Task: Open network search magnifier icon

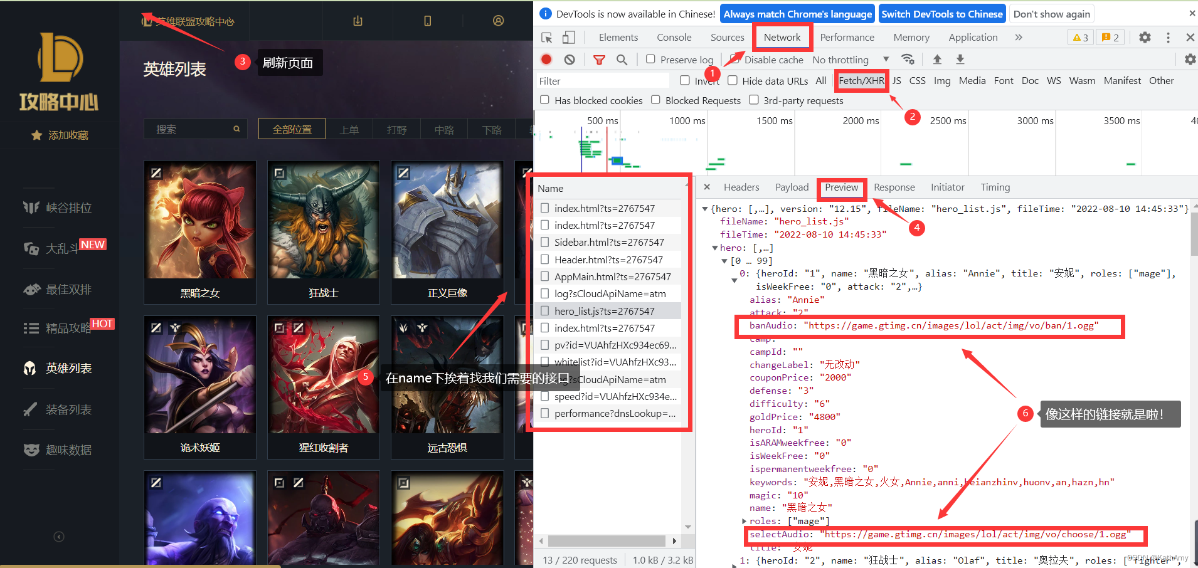Action: [x=622, y=60]
